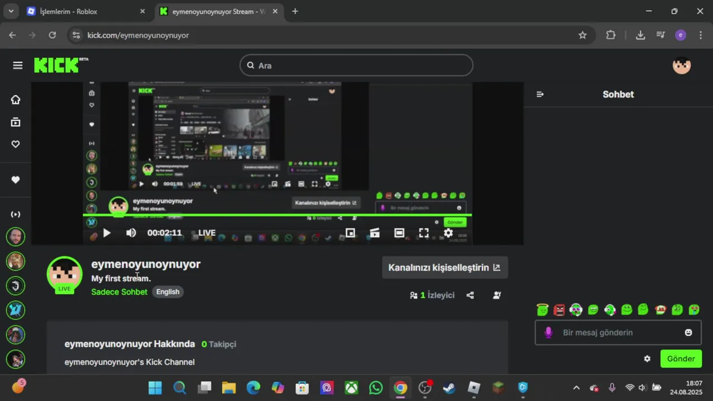Screen dimensions: 713x401
Task: Select the eymenoyunoynuyor Stream tab
Action: (x=218, y=11)
